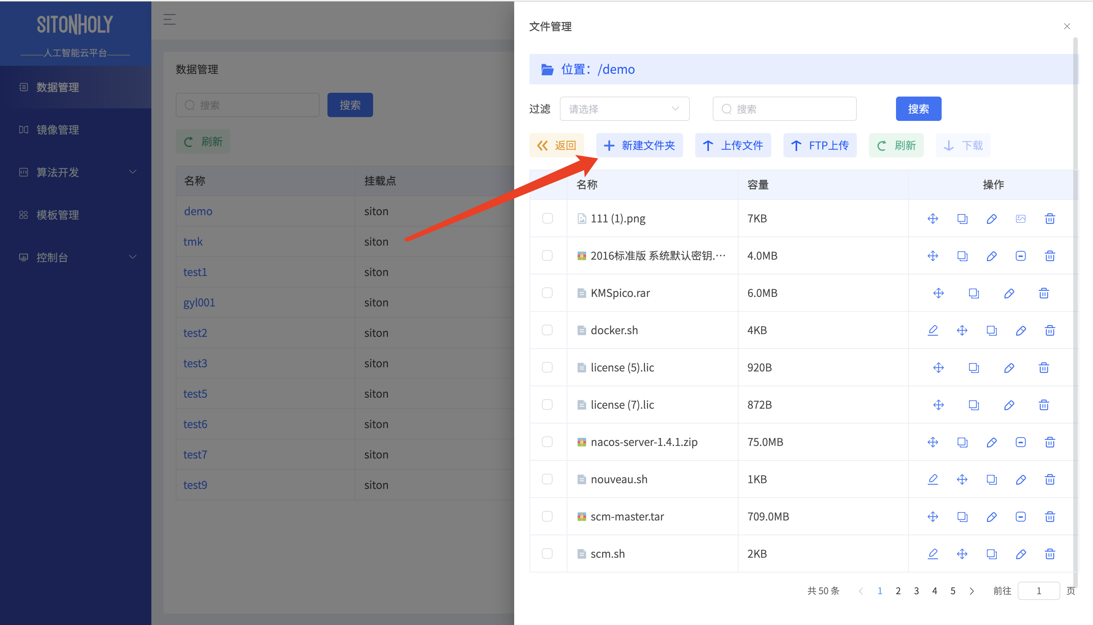Viewport: 1093px width, 625px height.
Task: Click the copy icon for docker.sh
Action: pyautogui.click(x=991, y=330)
